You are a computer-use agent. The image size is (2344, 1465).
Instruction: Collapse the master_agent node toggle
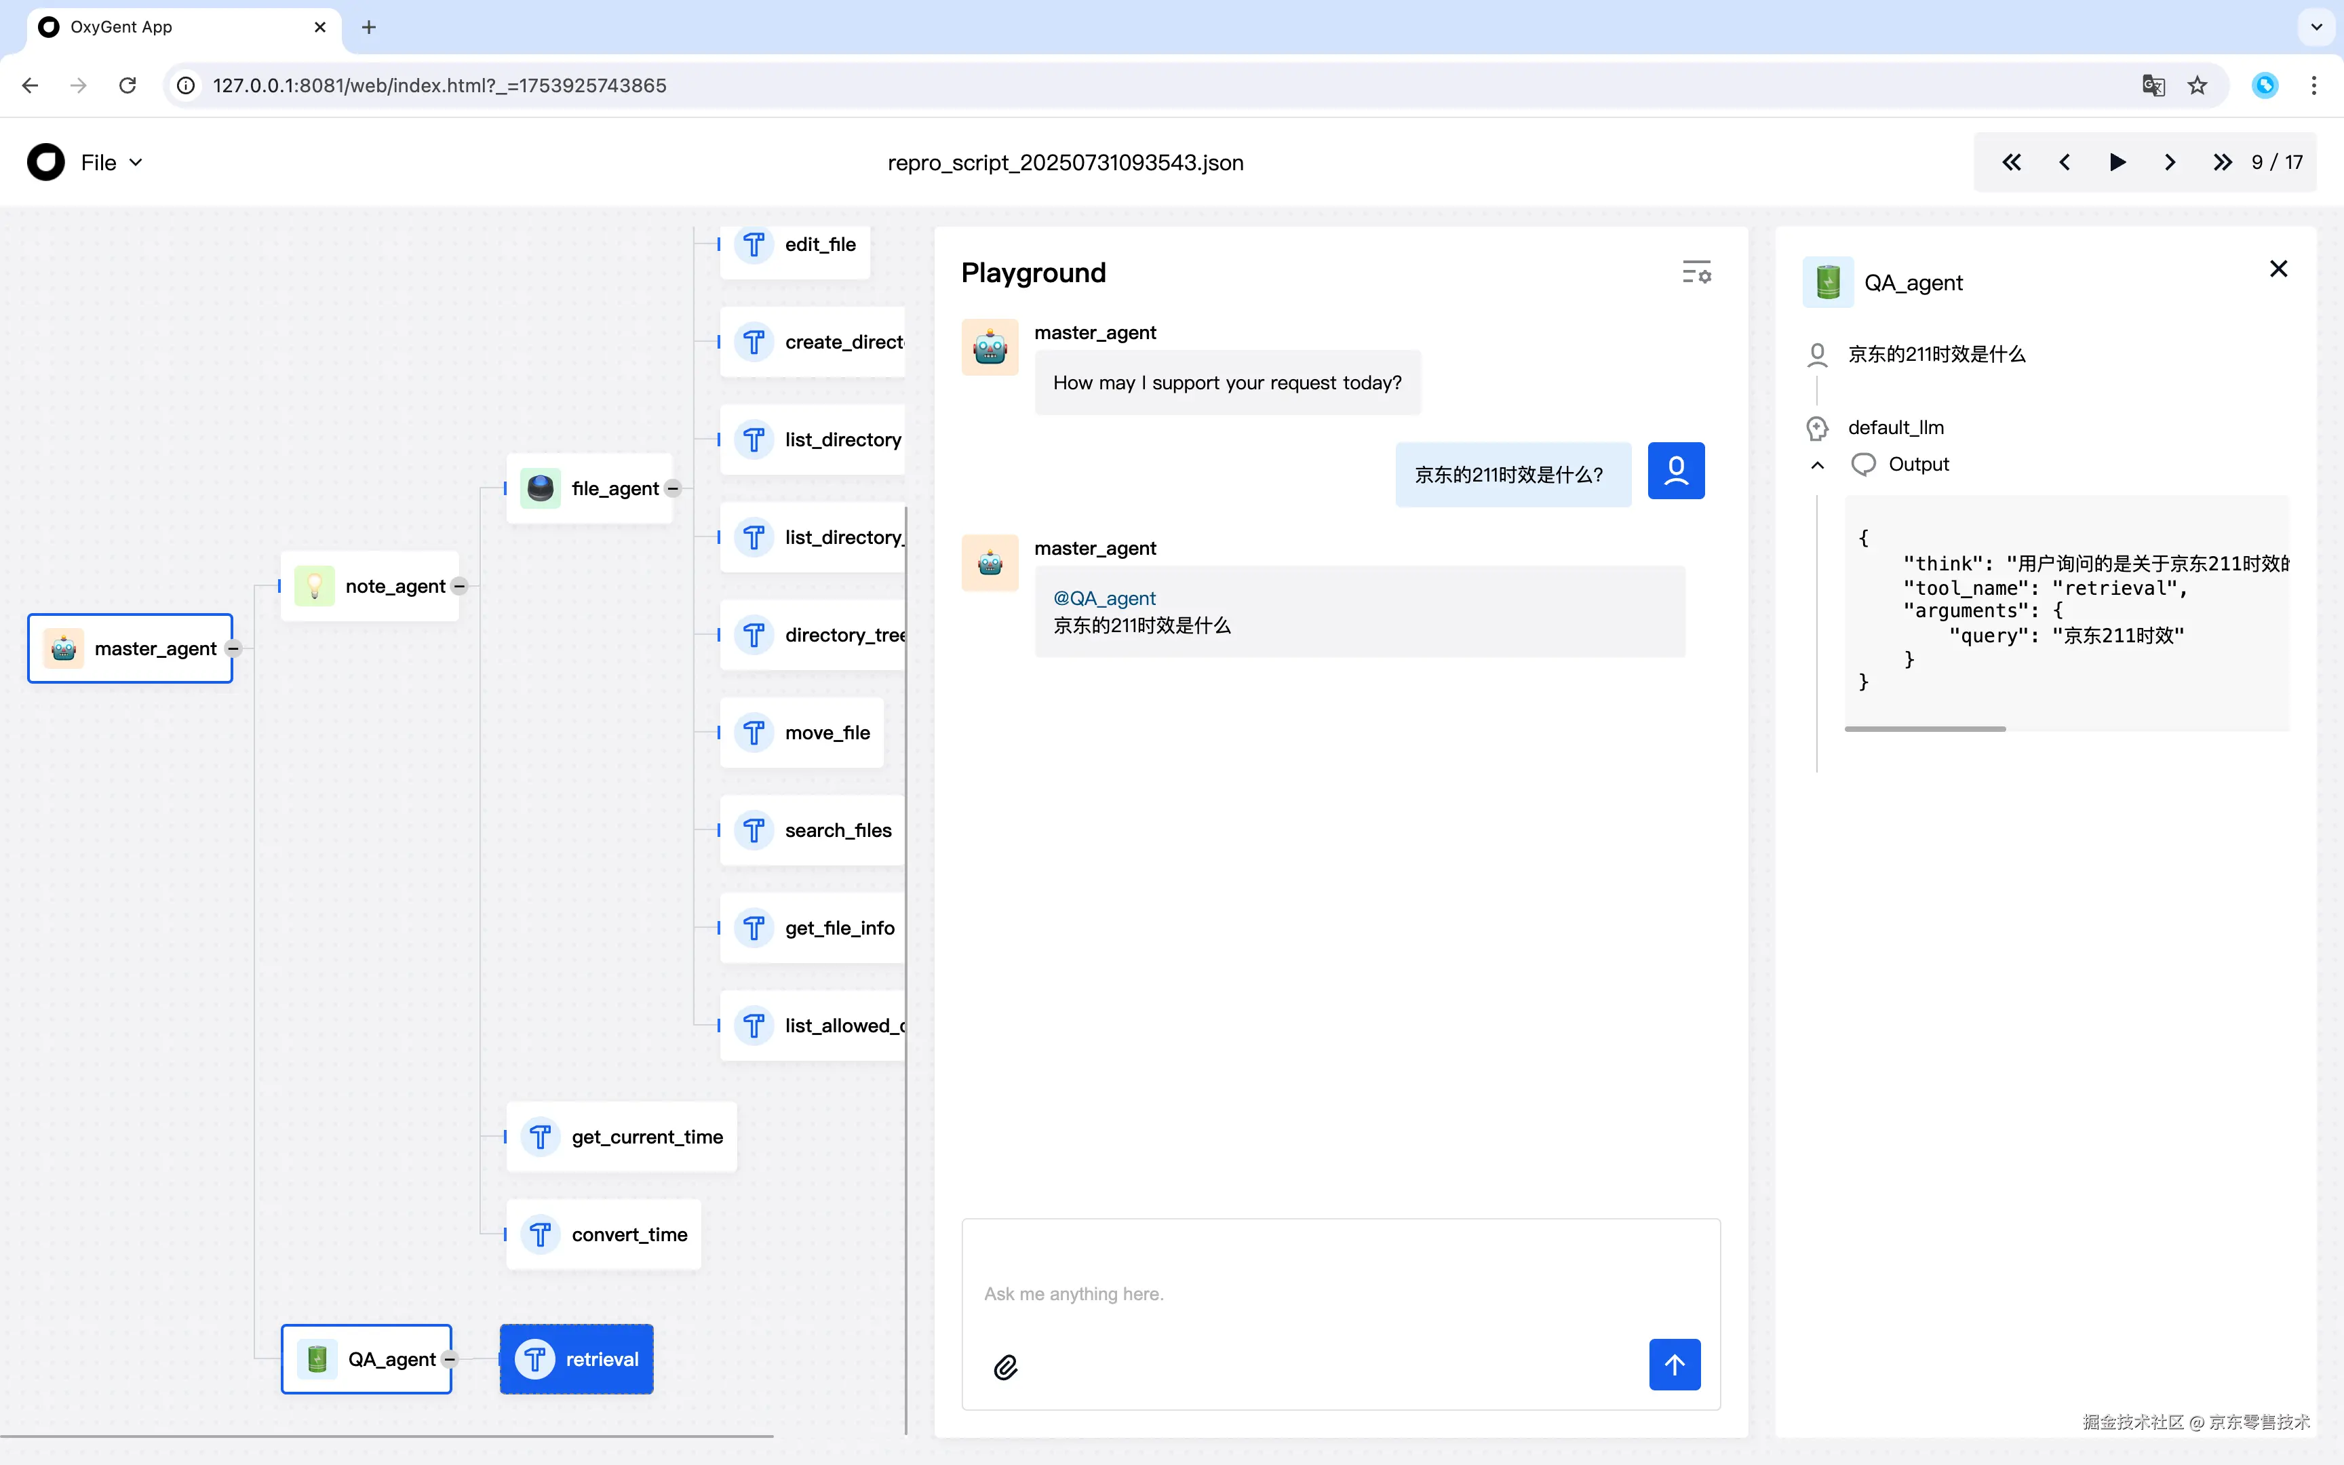pyautogui.click(x=233, y=648)
